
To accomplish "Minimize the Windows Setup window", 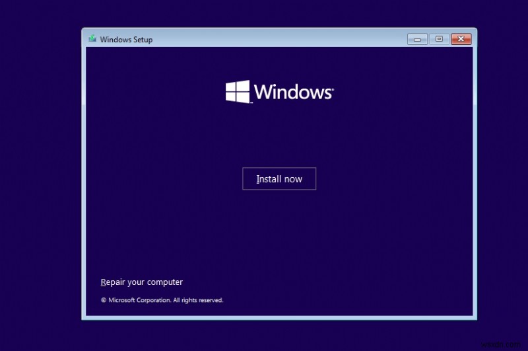I will (417, 39).
